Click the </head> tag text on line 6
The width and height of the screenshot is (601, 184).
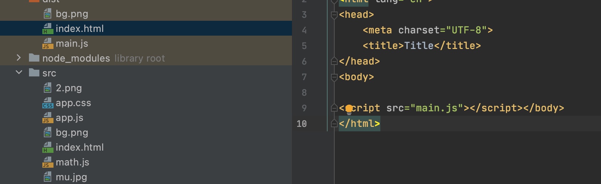[x=360, y=61]
